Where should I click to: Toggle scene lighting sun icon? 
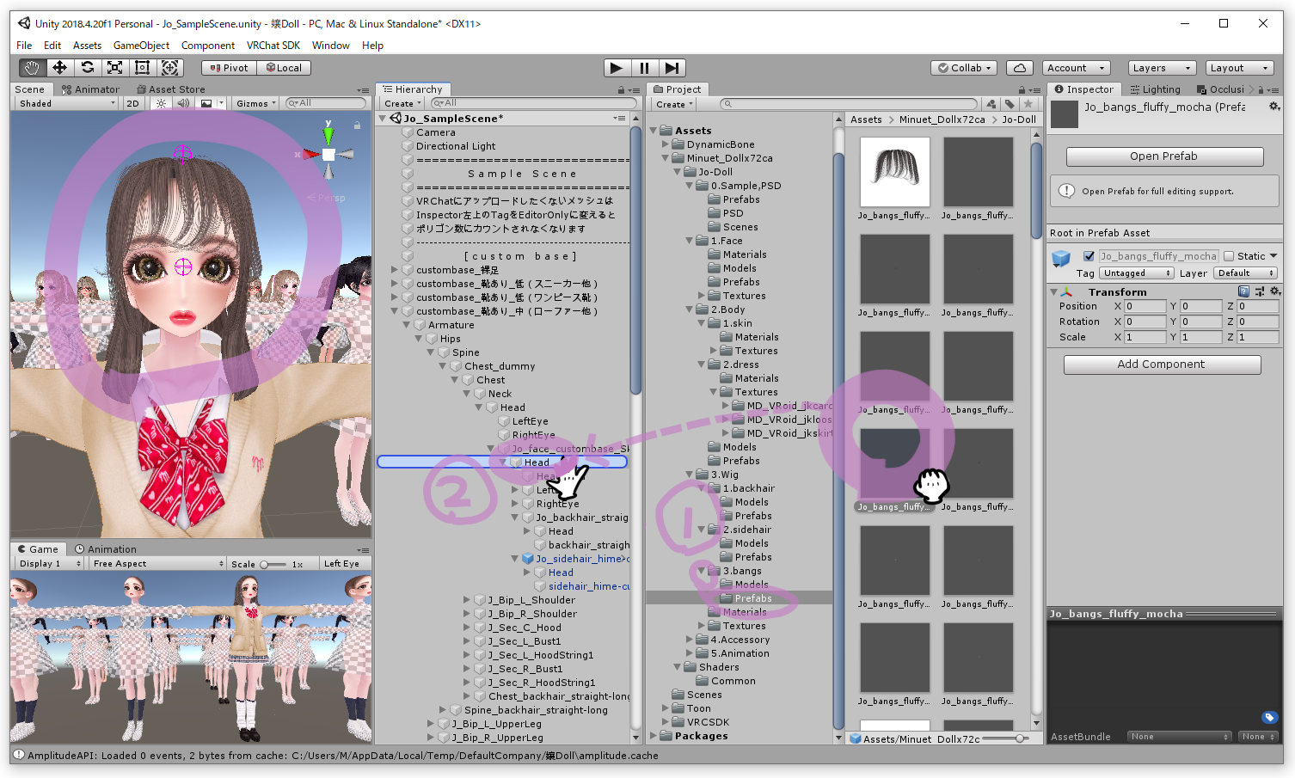[161, 103]
